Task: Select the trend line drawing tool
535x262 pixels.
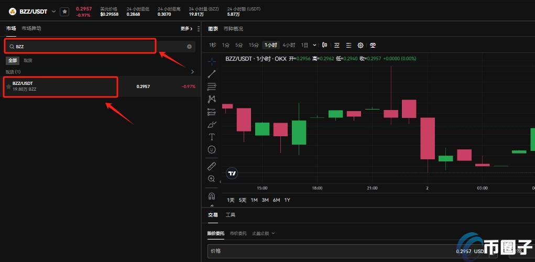Action: tap(212, 74)
